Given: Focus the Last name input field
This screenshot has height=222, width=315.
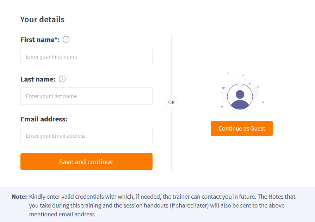Looking at the screenshot, I should 86,96.
